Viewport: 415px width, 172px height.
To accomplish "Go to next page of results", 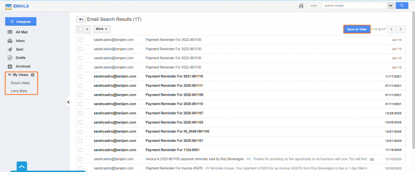I will [x=401, y=29].
